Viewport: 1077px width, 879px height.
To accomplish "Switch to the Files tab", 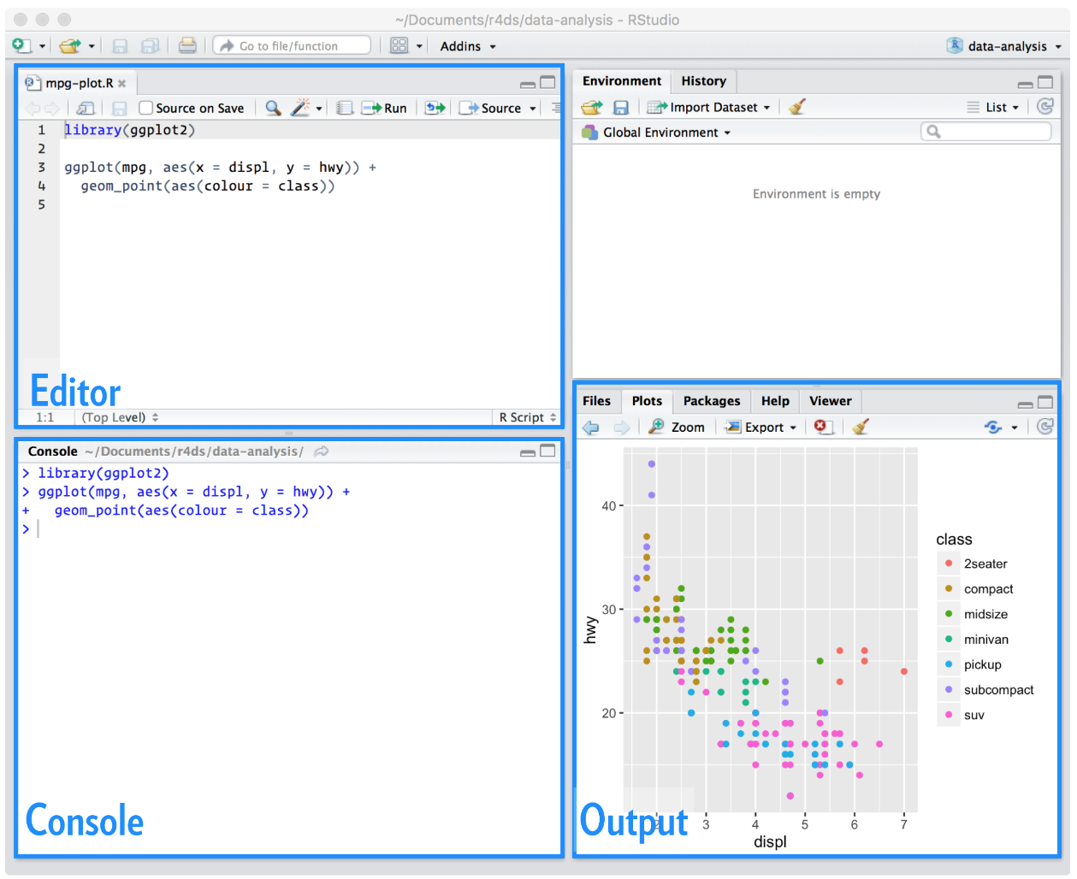I will tap(597, 401).
